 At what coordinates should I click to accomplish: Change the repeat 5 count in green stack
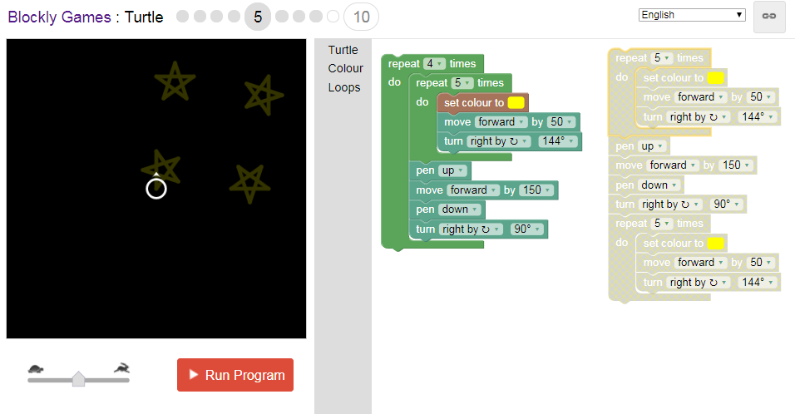click(462, 83)
